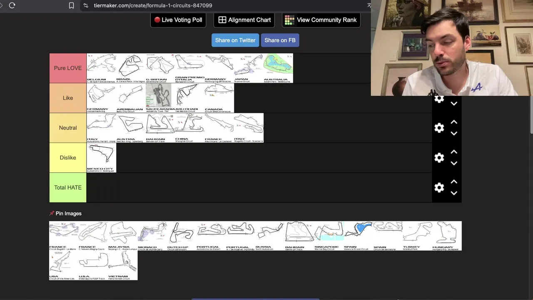The width and height of the screenshot is (533, 300).
Task: Move the Dislike row down with its down arrow
Action: [454, 163]
